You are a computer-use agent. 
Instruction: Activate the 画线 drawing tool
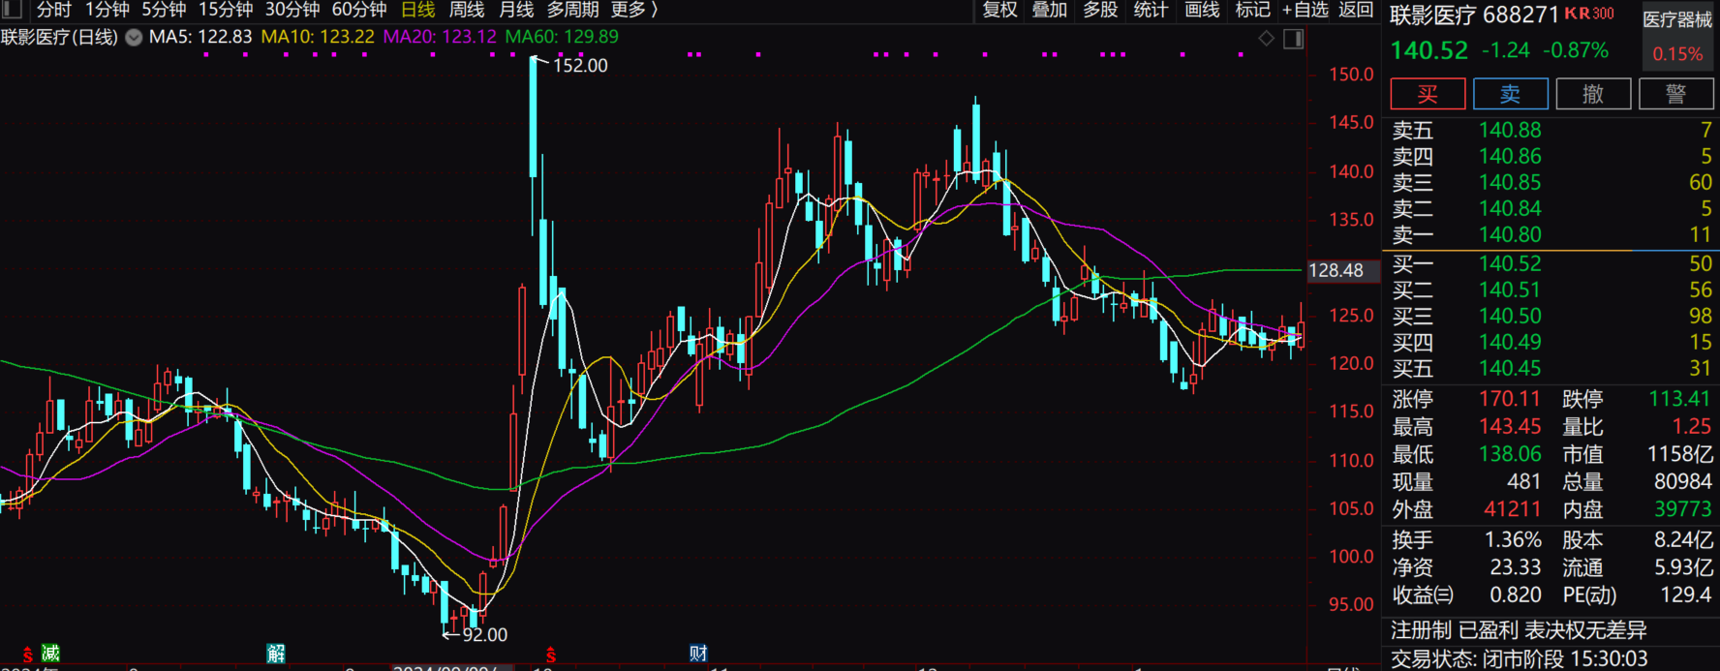click(x=1202, y=10)
